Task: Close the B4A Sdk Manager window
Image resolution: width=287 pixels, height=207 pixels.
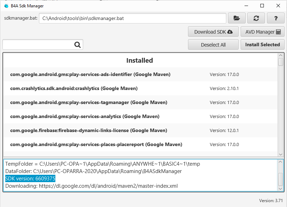Action: pyautogui.click(x=278, y=6)
